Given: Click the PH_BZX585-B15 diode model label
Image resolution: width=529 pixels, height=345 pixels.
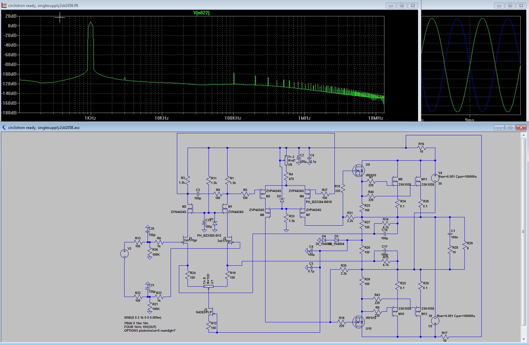Looking at the screenshot, I should [209, 235].
